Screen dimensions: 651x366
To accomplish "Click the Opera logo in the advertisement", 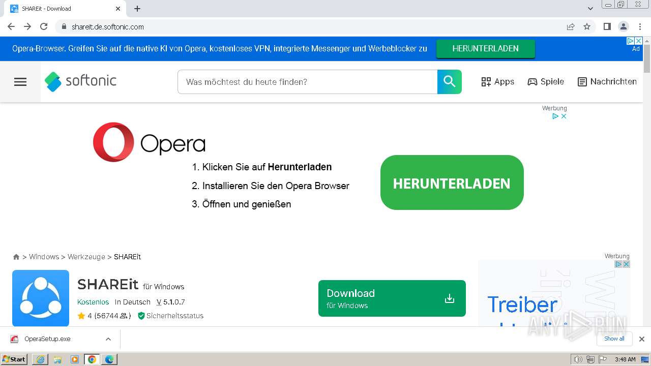I will [149, 142].
